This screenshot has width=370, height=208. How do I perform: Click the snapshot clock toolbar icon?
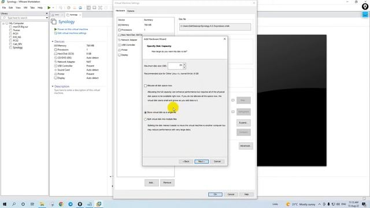click(69, 8)
